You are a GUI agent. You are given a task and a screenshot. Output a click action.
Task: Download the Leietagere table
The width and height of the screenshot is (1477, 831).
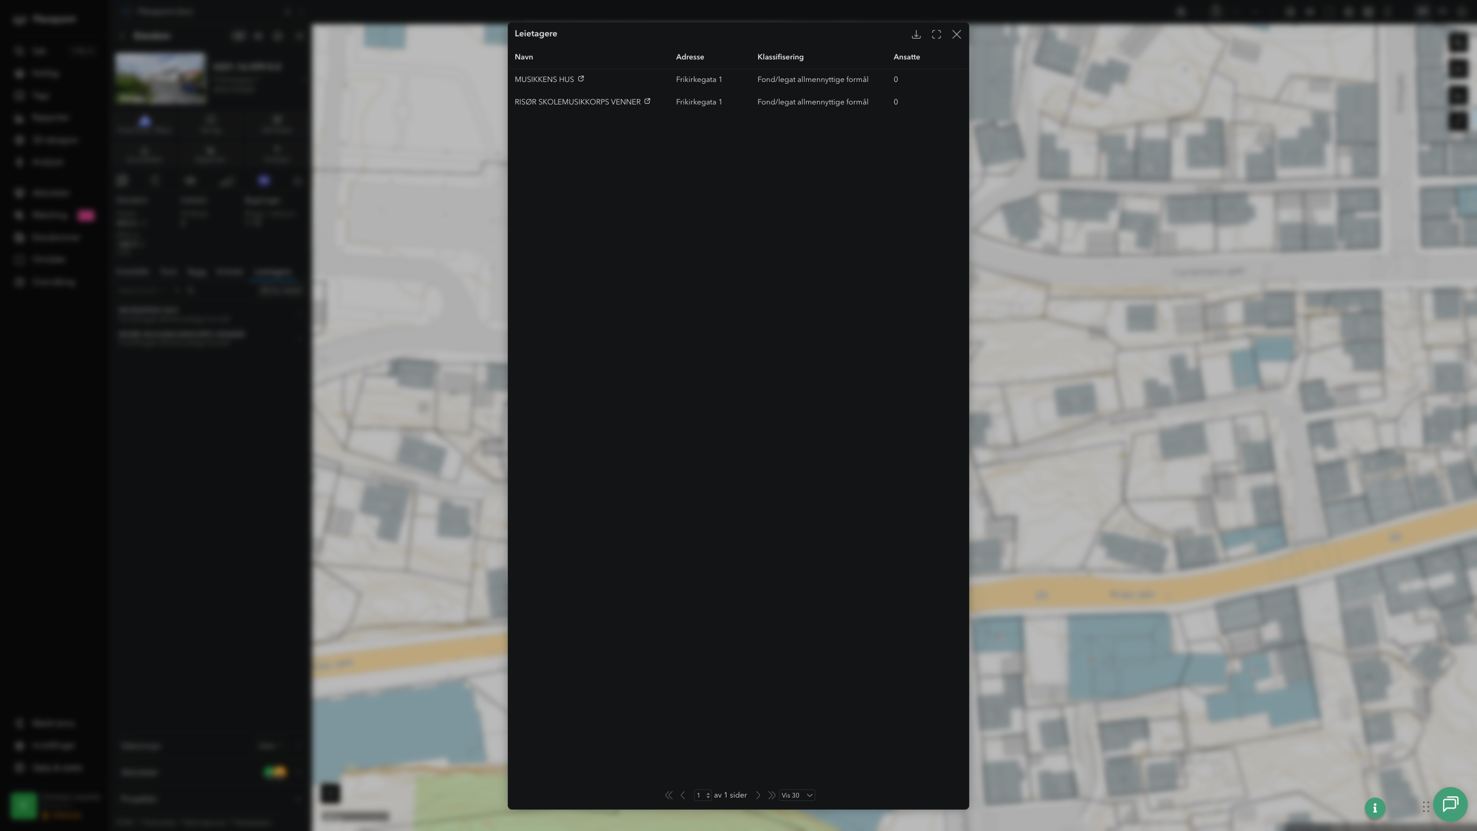click(x=916, y=35)
